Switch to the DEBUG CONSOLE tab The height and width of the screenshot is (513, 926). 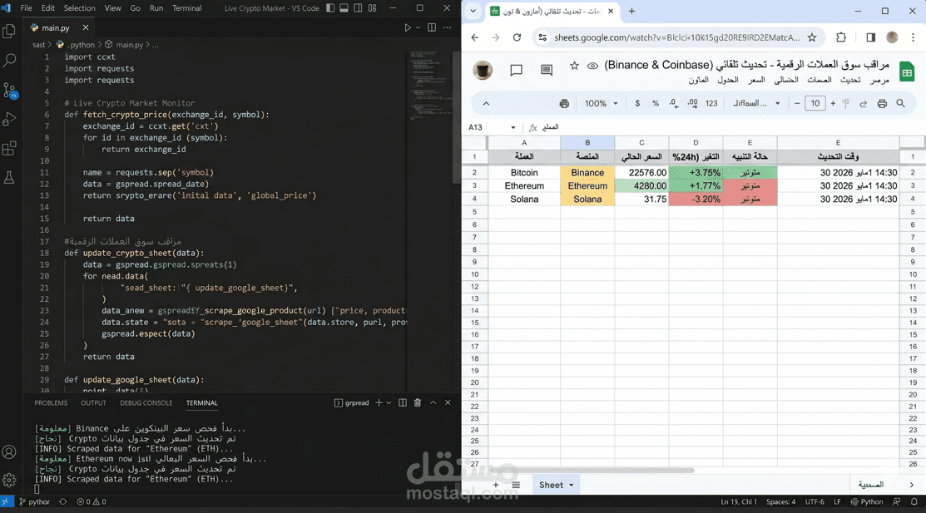pyautogui.click(x=146, y=402)
